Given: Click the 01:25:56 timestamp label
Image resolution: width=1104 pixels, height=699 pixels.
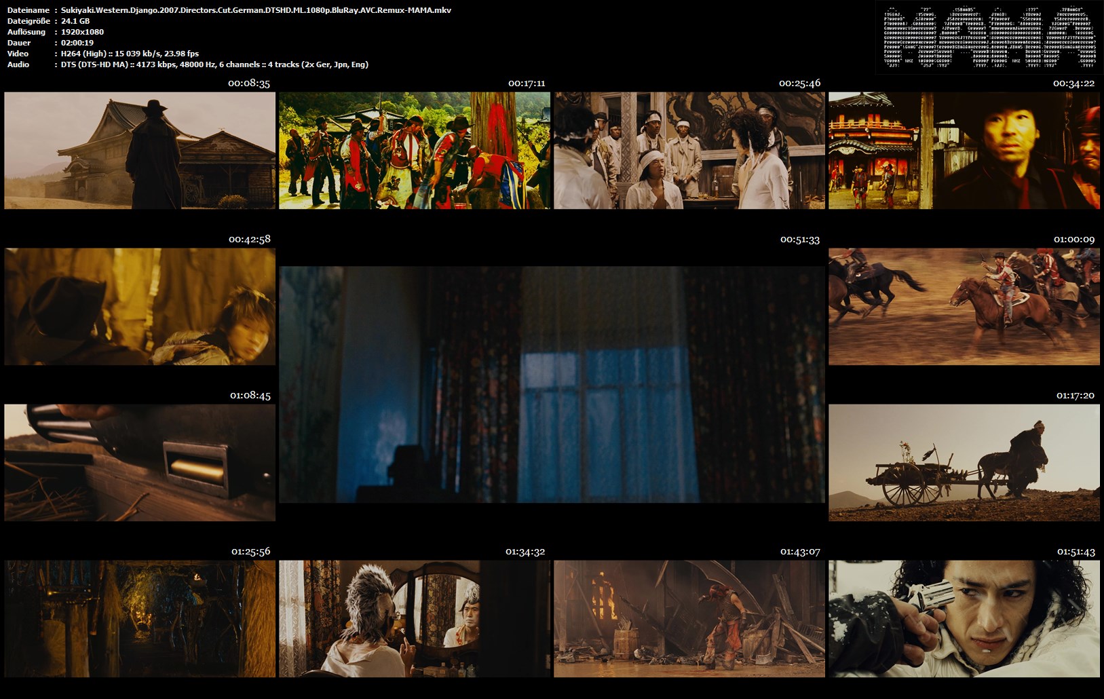Looking at the screenshot, I should (251, 552).
